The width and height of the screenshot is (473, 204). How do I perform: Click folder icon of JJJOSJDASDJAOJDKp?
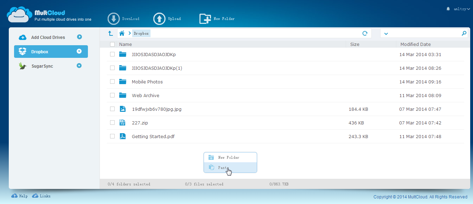[122, 54]
